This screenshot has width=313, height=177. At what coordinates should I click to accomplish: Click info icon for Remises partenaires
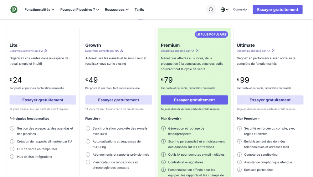(x=239, y=170)
